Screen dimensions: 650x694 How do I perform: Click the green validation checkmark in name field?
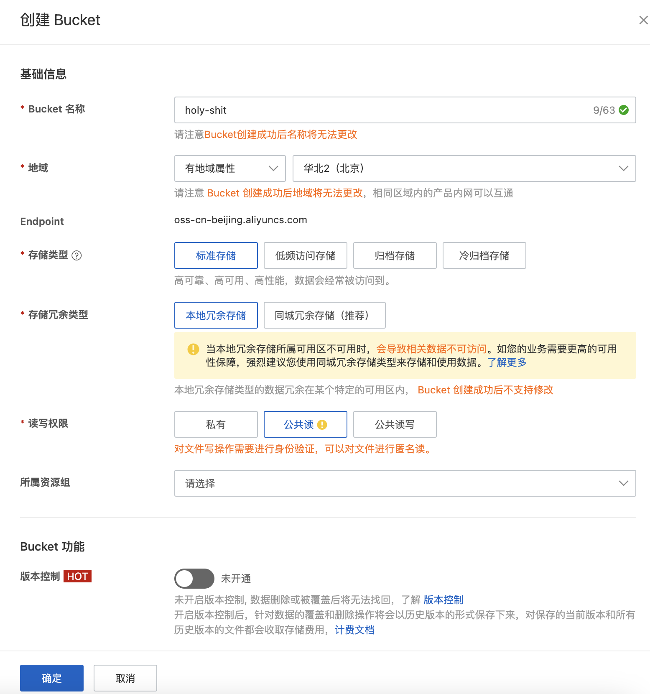(624, 110)
